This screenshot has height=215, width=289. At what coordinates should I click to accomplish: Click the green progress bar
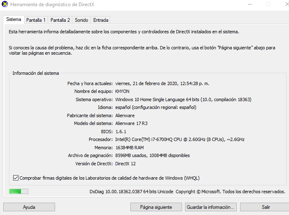(18, 192)
